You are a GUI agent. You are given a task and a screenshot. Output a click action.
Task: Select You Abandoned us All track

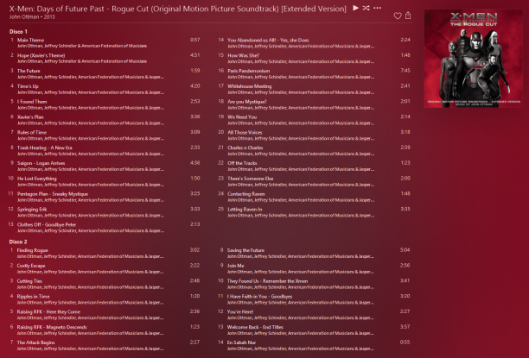coord(268,40)
